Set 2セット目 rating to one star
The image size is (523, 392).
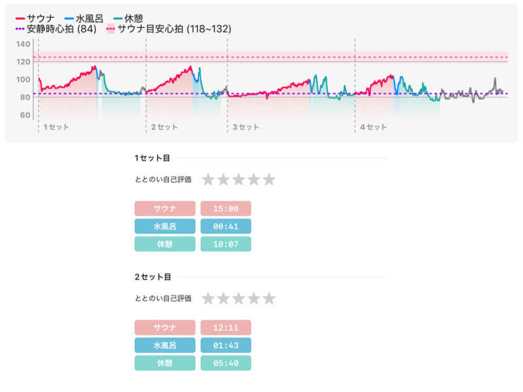(x=208, y=299)
